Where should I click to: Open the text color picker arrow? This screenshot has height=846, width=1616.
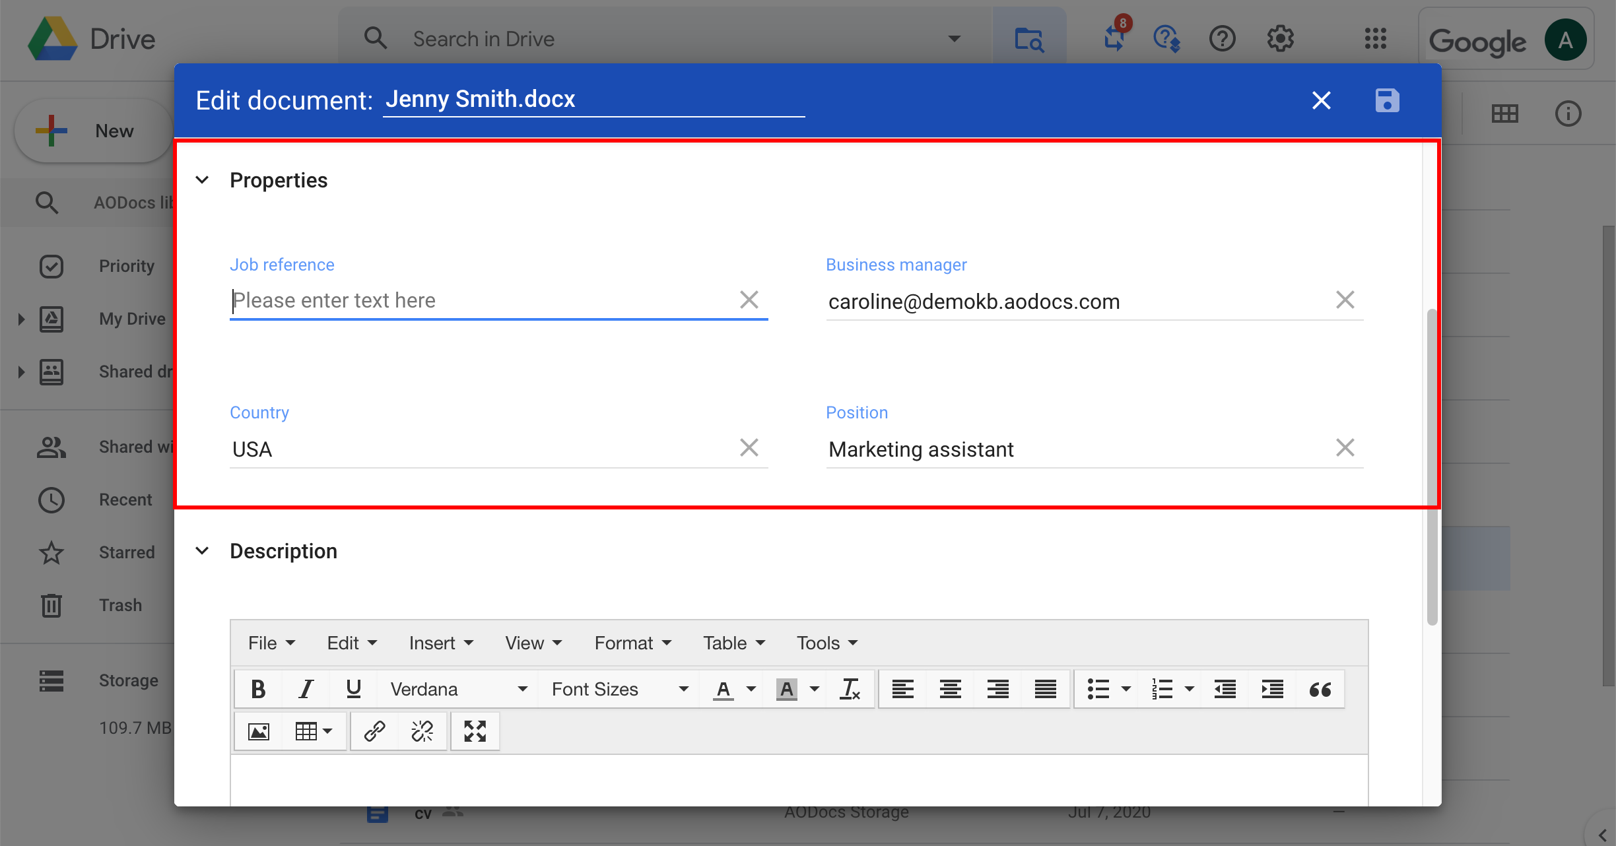(751, 689)
